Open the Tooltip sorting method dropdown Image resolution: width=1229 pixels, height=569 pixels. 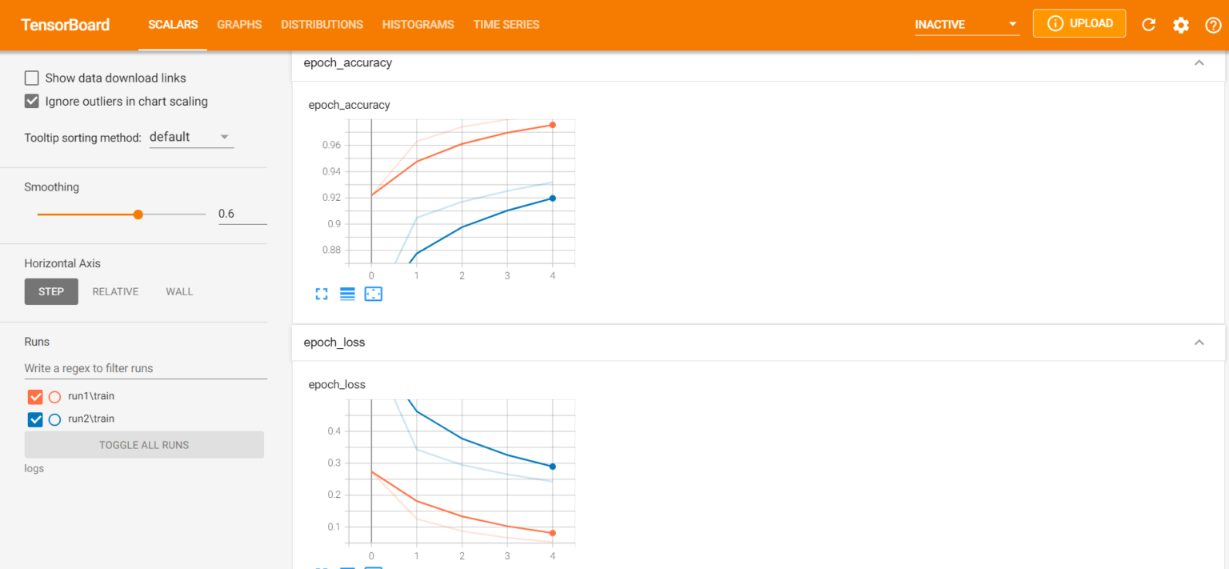pyautogui.click(x=191, y=137)
